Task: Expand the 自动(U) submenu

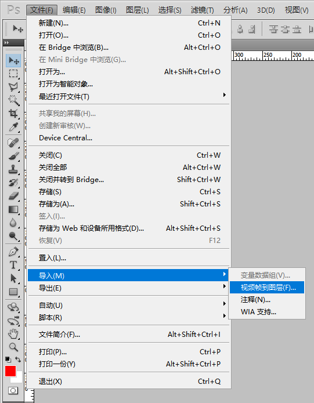Action: 129,306
